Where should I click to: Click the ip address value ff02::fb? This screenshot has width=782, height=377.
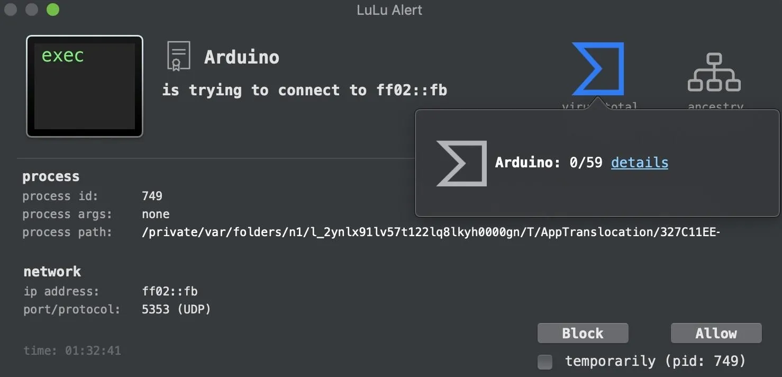point(169,291)
